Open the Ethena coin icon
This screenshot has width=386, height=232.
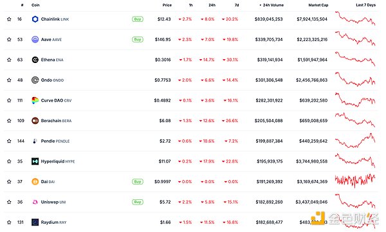pos(35,60)
